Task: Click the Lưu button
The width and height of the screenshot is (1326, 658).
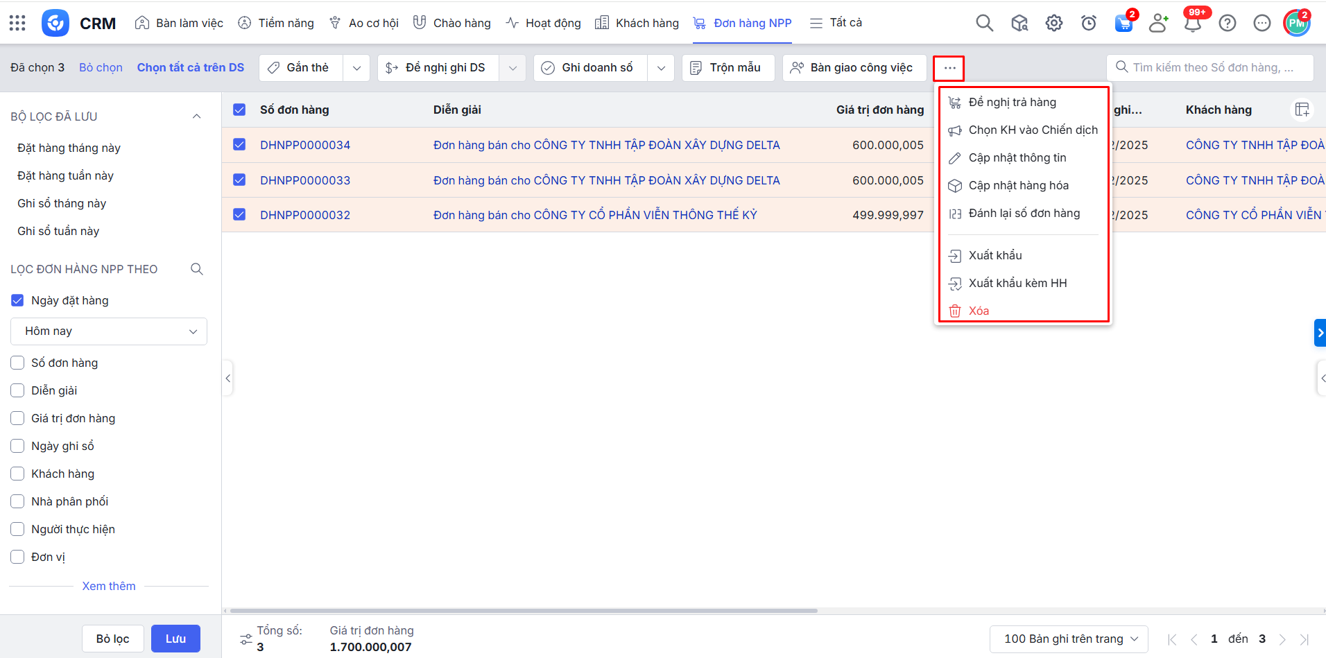Action: tap(175, 639)
